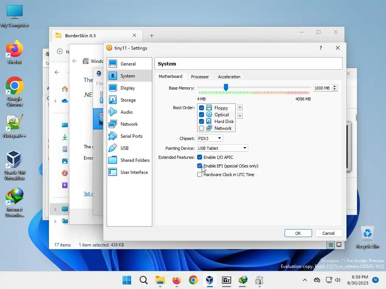Screen dimensions: 386x289
Task: Open the Network settings category
Action: tap(130, 124)
